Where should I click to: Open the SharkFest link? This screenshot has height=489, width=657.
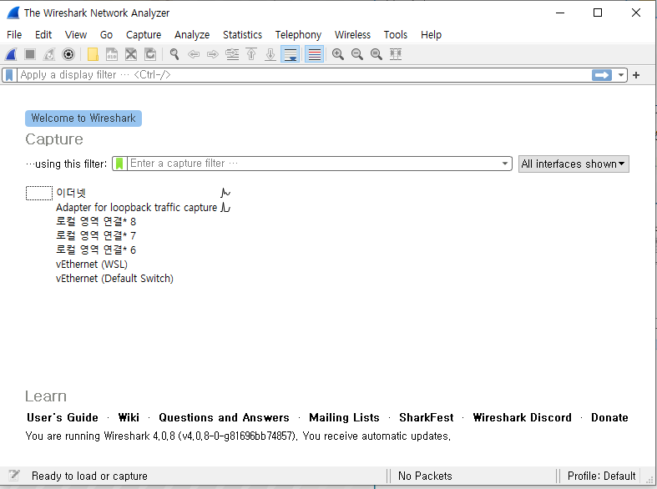point(426,418)
